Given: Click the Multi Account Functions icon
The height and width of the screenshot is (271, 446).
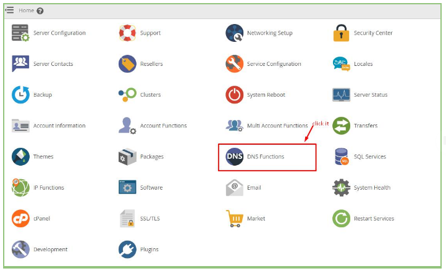Looking at the screenshot, I should pos(234,126).
